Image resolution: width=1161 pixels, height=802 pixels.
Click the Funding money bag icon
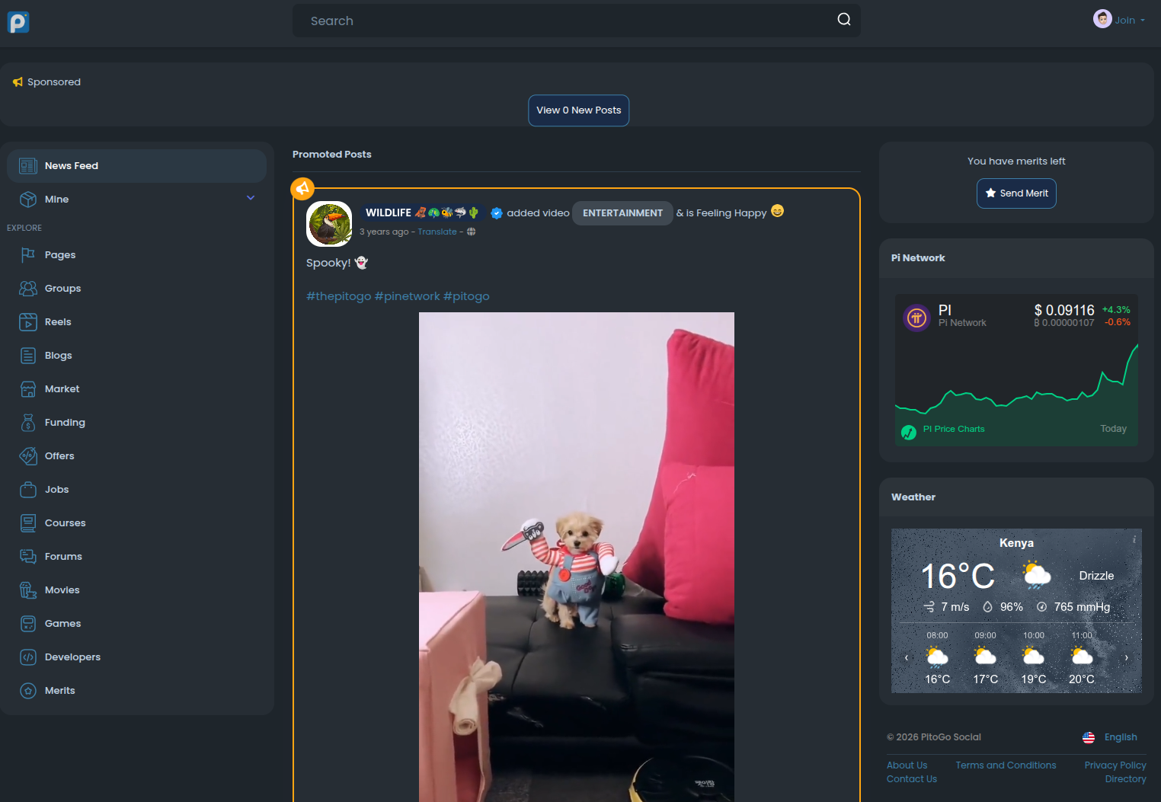pyautogui.click(x=28, y=423)
